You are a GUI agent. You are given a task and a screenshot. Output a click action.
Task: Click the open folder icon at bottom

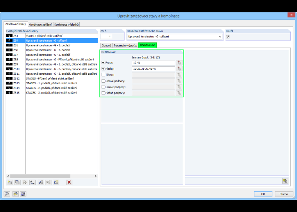coord(15,194)
